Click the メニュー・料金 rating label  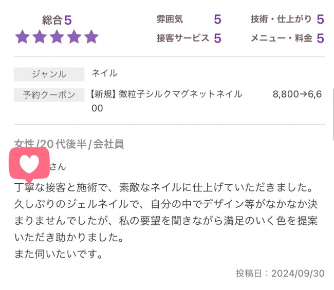click(x=282, y=38)
